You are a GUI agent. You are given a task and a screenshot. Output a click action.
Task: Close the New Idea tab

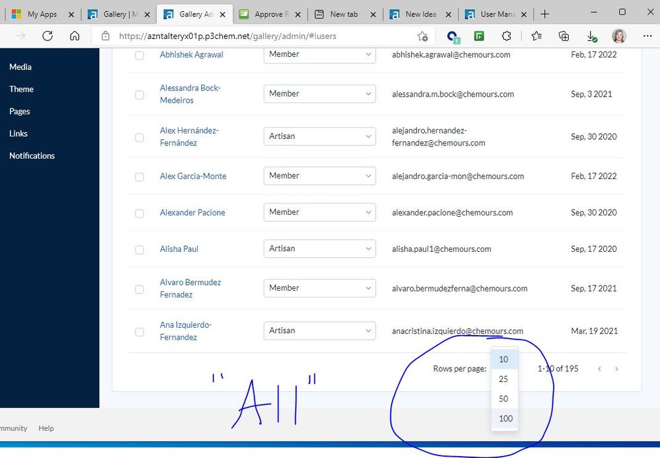[448, 15]
